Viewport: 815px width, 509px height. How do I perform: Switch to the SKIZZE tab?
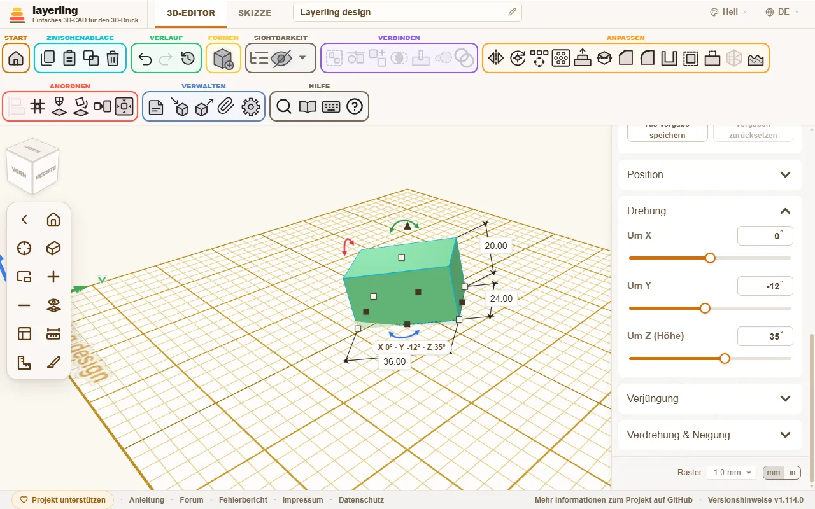pos(255,13)
